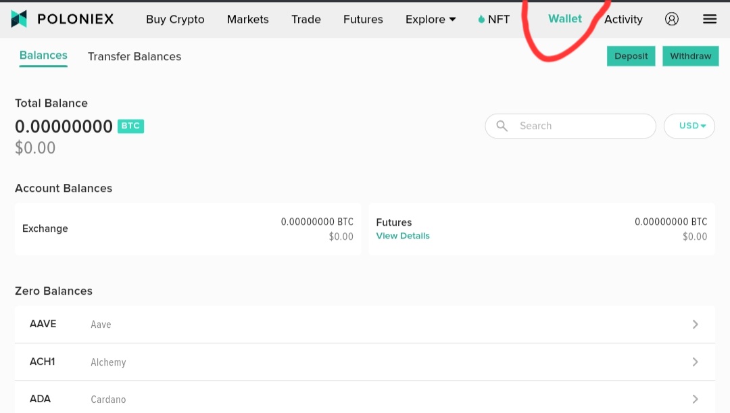Select the Balances tab
The height and width of the screenshot is (413, 730).
pyautogui.click(x=43, y=55)
